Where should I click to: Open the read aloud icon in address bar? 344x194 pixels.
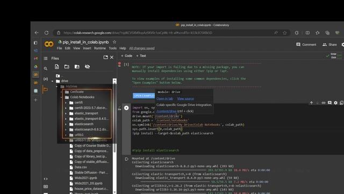pyautogui.click(x=276, y=33)
